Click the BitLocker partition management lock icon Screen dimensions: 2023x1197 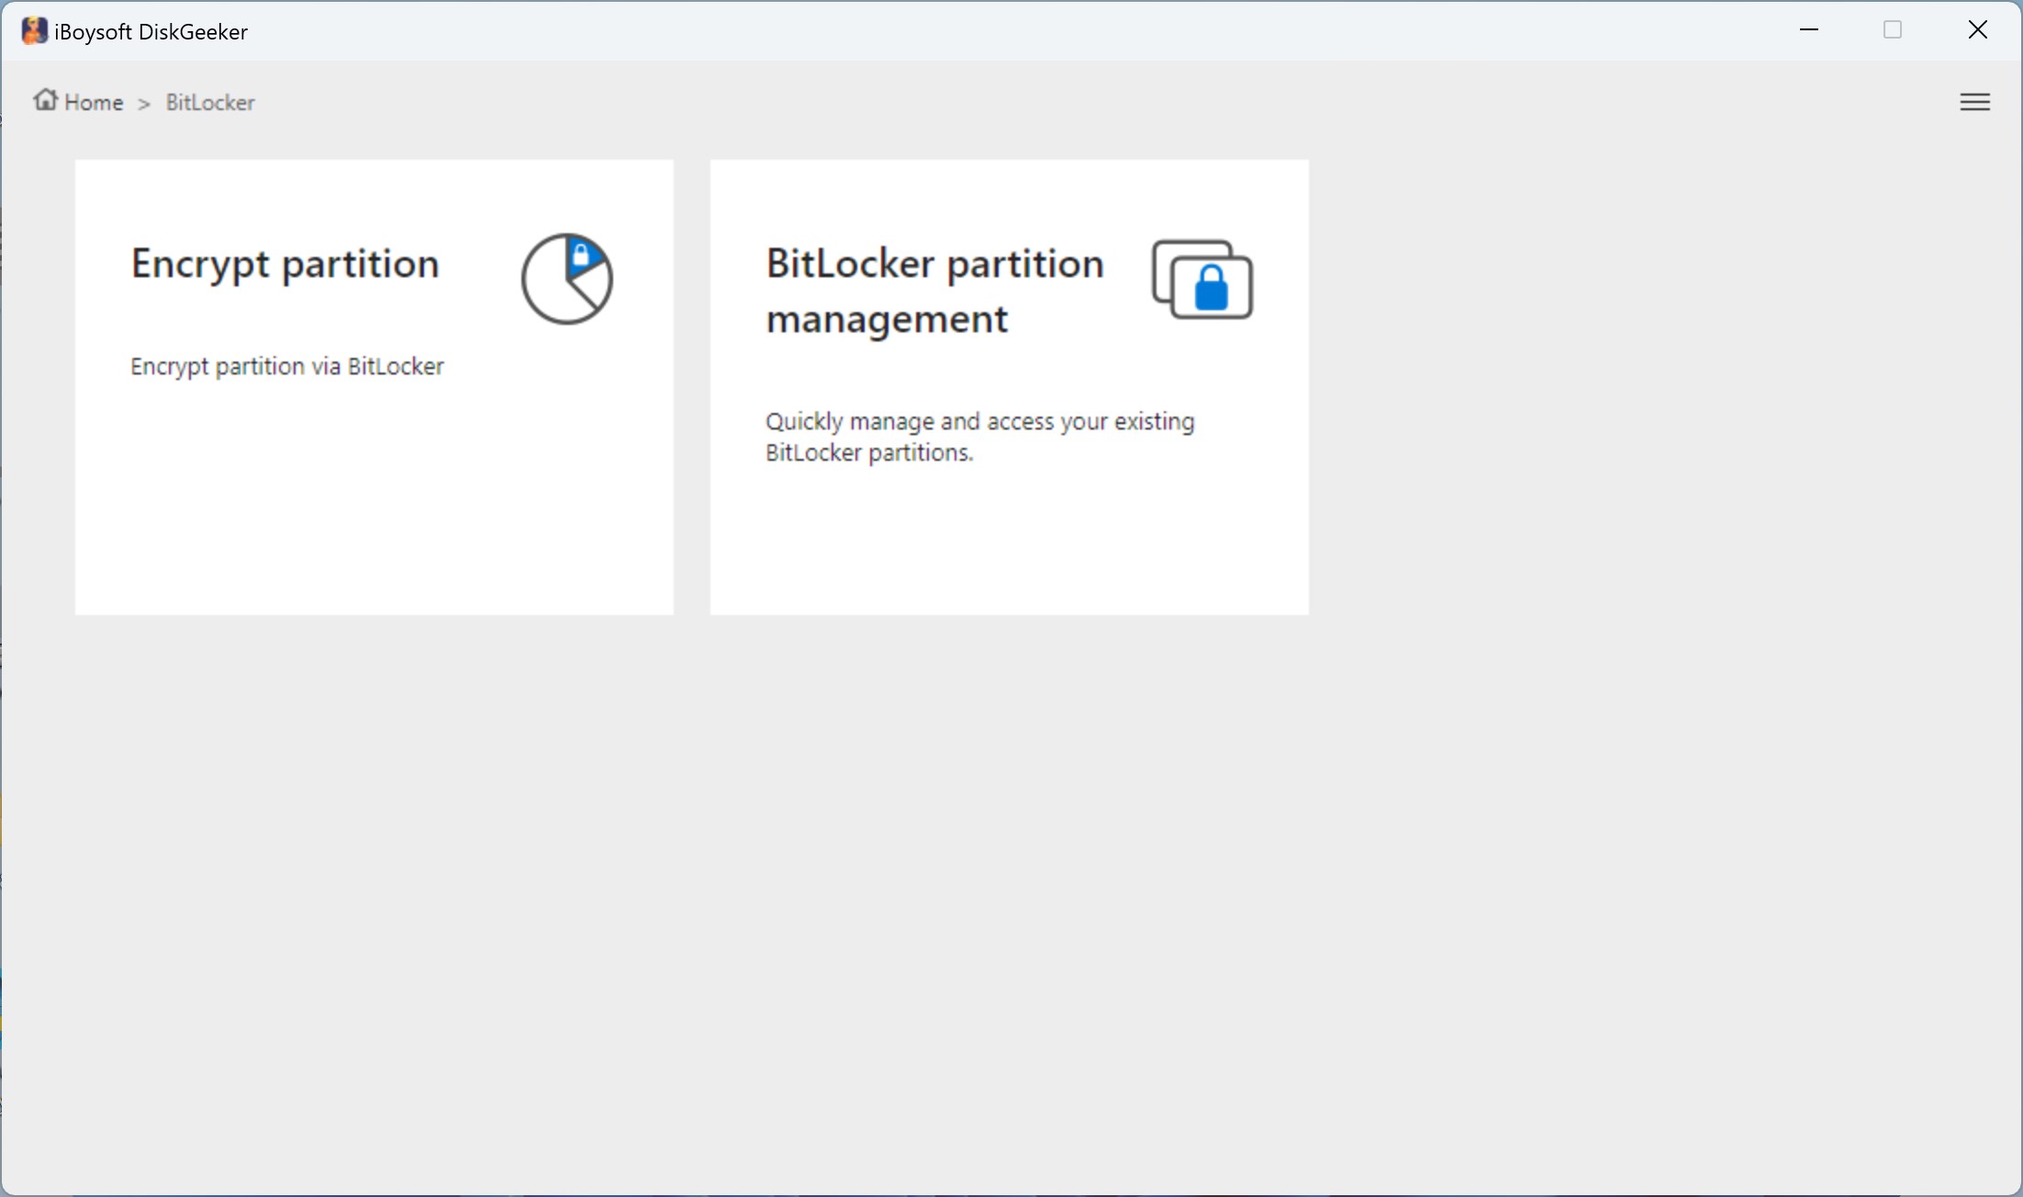click(1202, 280)
